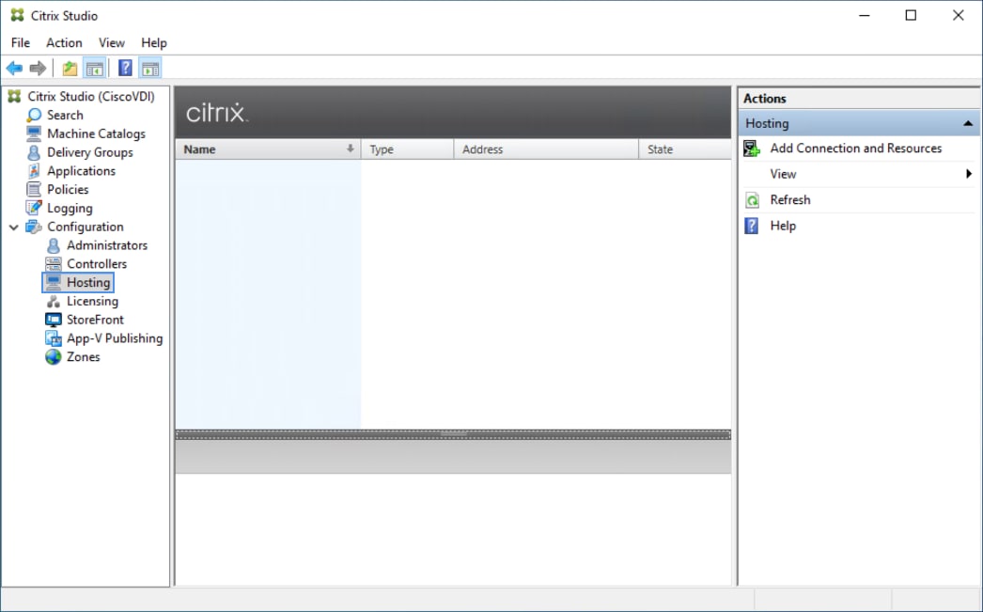Click the Back arrow toolbar icon
983x612 pixels.
click(x=14, y=68)
